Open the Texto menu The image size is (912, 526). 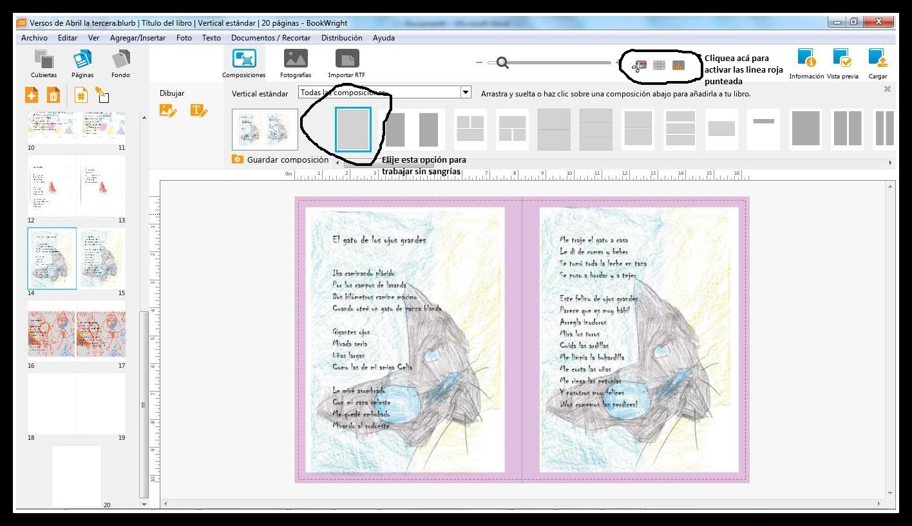(x=211, y=38)
